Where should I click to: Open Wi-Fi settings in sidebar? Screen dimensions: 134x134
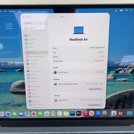pos(28,35)
